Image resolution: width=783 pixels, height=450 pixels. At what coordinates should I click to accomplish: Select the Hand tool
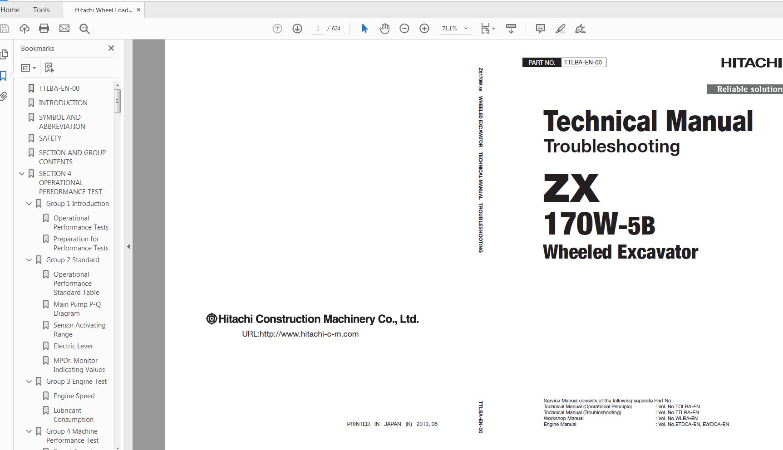tap(384, 28)
